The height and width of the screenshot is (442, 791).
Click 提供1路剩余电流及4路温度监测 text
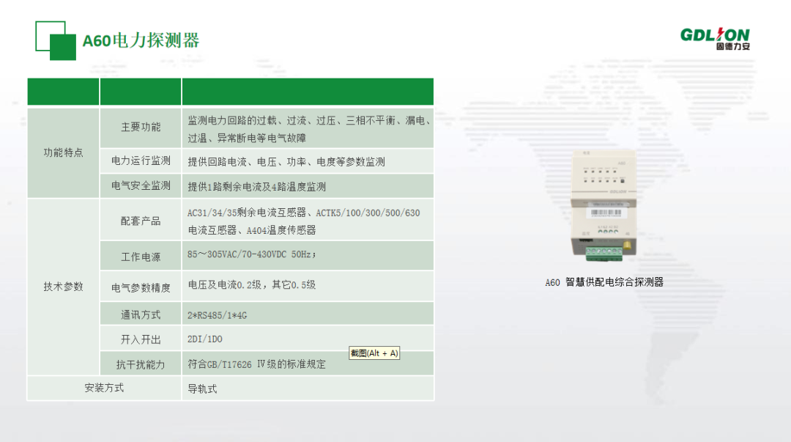257,186
